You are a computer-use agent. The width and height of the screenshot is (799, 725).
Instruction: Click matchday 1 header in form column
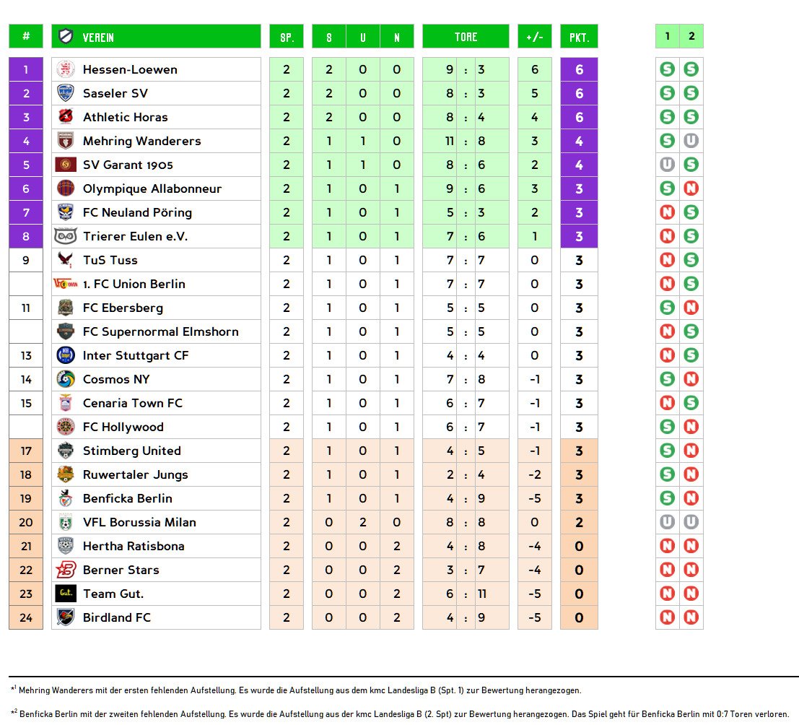(668, 37)
